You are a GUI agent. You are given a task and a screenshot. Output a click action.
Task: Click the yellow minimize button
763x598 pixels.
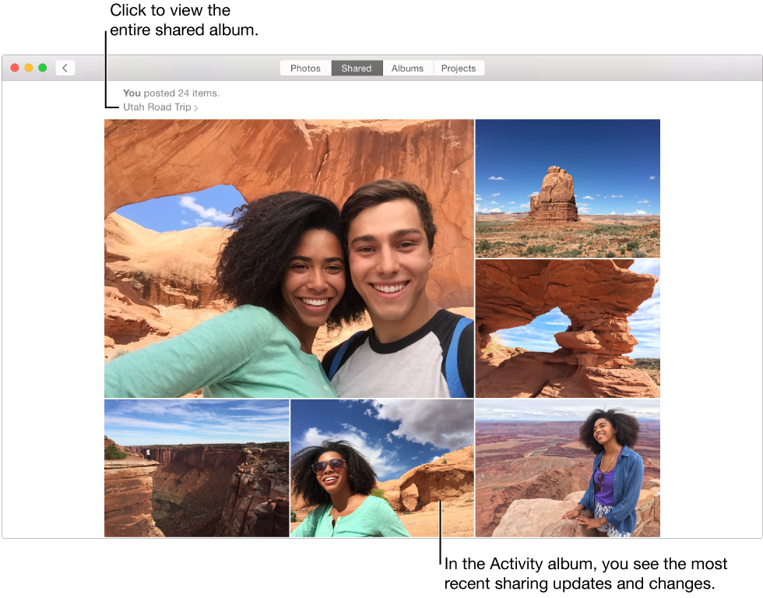29,68
